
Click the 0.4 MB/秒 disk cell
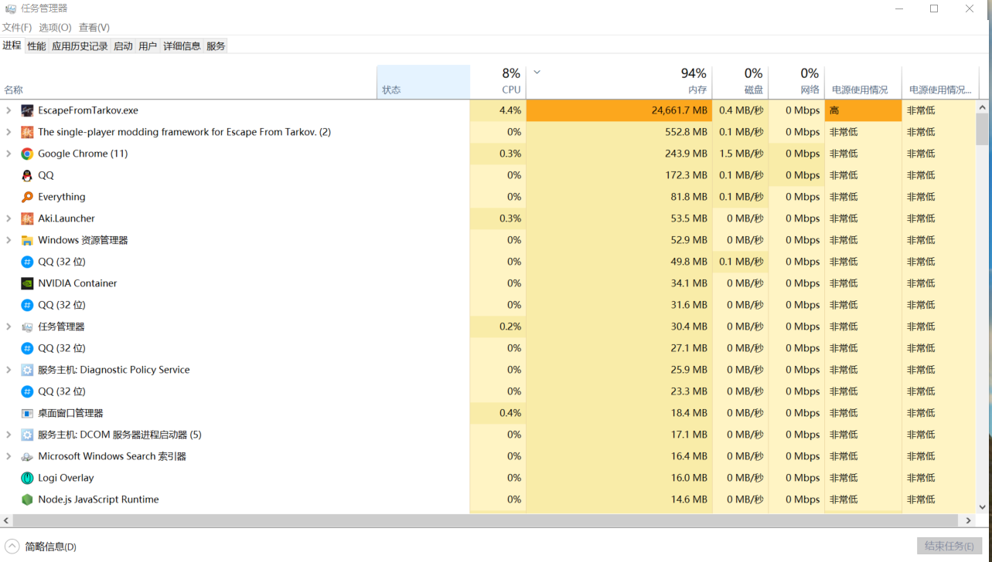[741, 110]
